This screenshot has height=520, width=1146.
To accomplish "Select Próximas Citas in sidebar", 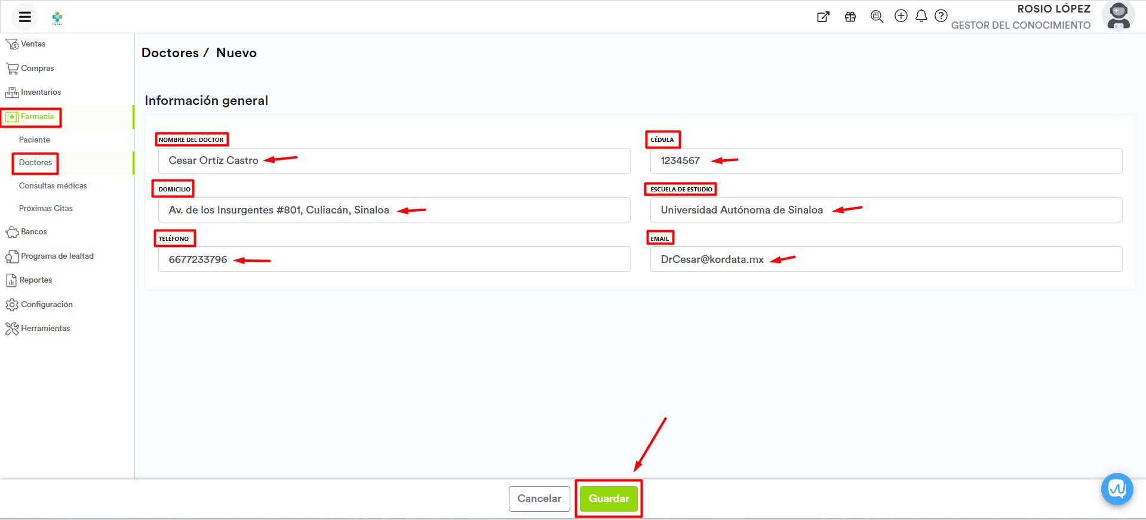I will [x=46, y=209].
